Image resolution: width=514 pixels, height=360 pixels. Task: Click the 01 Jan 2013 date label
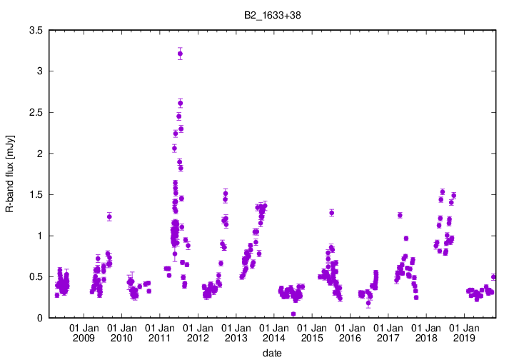pyautogui.click(x=236, y=332)
